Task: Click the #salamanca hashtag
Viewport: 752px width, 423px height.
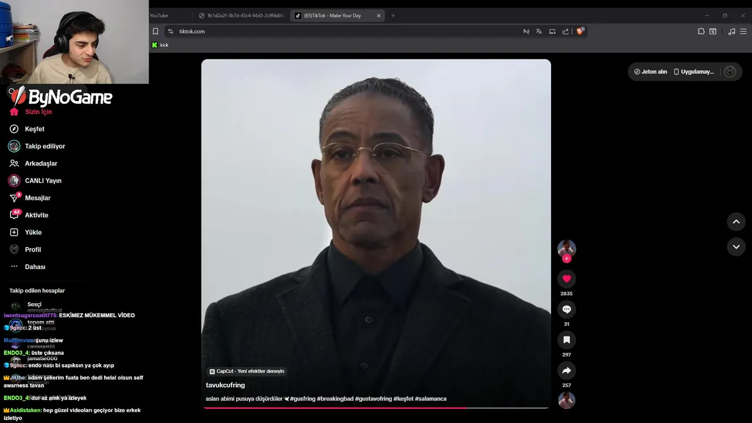Action: tap(431, 399)
